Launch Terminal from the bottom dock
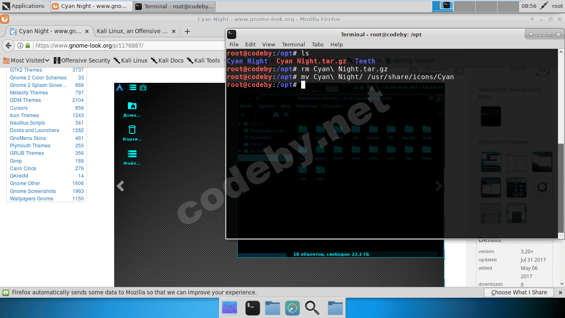This screenshot has height=318, width=565. [253, 308]
